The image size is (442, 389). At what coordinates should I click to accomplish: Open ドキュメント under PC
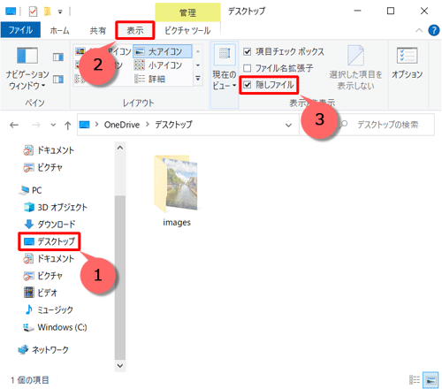coord(49,259)
